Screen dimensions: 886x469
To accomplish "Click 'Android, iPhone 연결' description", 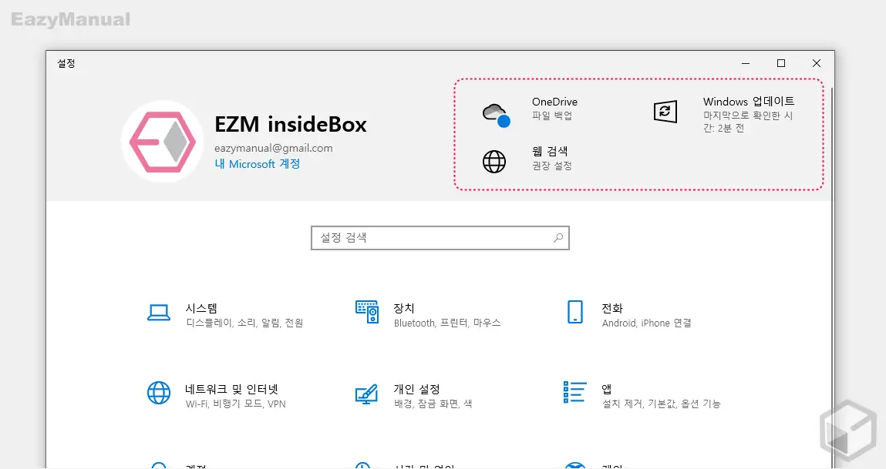I will click(x=646, y=323).
